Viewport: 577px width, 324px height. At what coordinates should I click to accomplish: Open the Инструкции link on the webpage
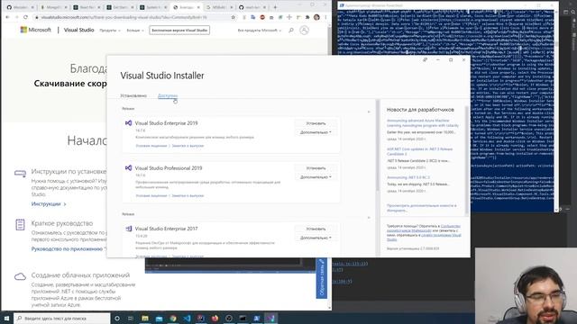pos(48,204)
